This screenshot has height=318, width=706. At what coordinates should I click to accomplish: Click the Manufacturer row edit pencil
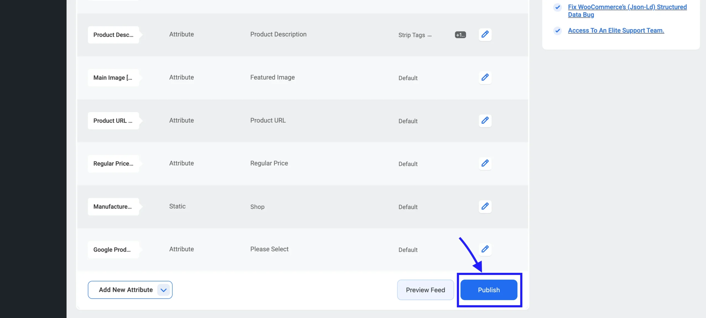pos(485,206)
